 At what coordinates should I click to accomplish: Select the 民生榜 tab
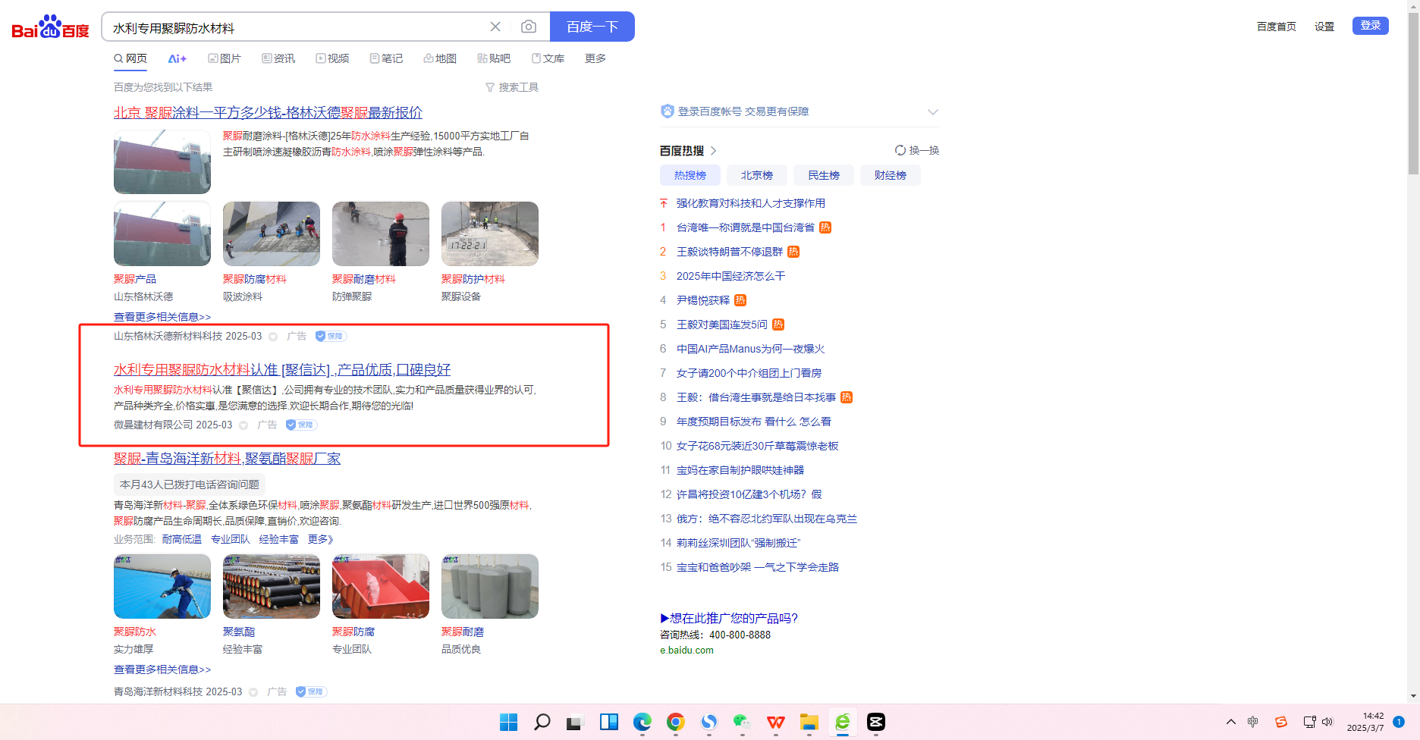click(x=824, y=175)
